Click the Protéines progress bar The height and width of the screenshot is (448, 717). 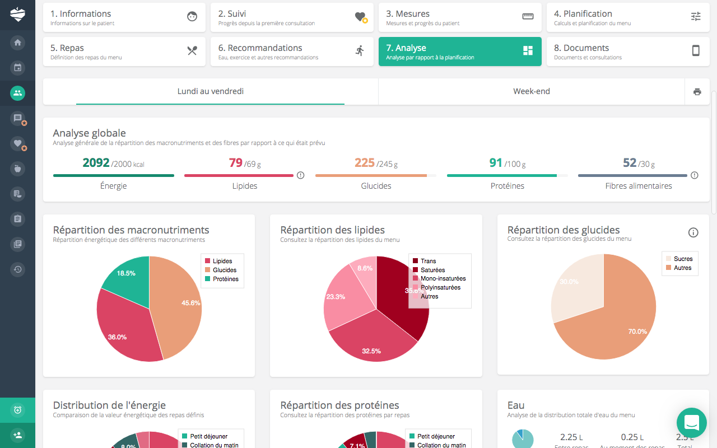click(508, 175)
